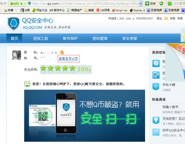Click the user avatar photo
185x144 pixels.
pyautogui.click(x=16, y=55)
